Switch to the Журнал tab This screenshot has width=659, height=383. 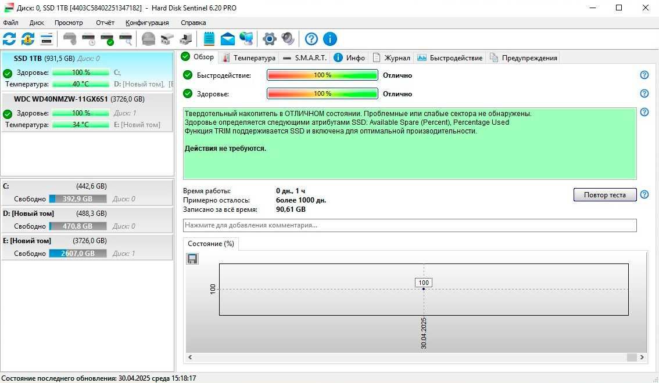click(x=392, y=58)
